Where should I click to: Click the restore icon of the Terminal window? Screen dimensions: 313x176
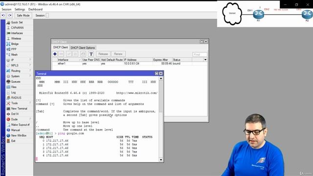pyautogui.click(x=156, y=73)
